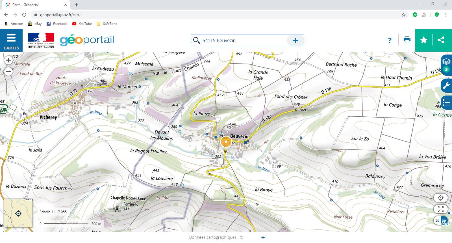Click the Vicherey village label
This screenshot has width=452, height=243.
(x=48, y=117)
